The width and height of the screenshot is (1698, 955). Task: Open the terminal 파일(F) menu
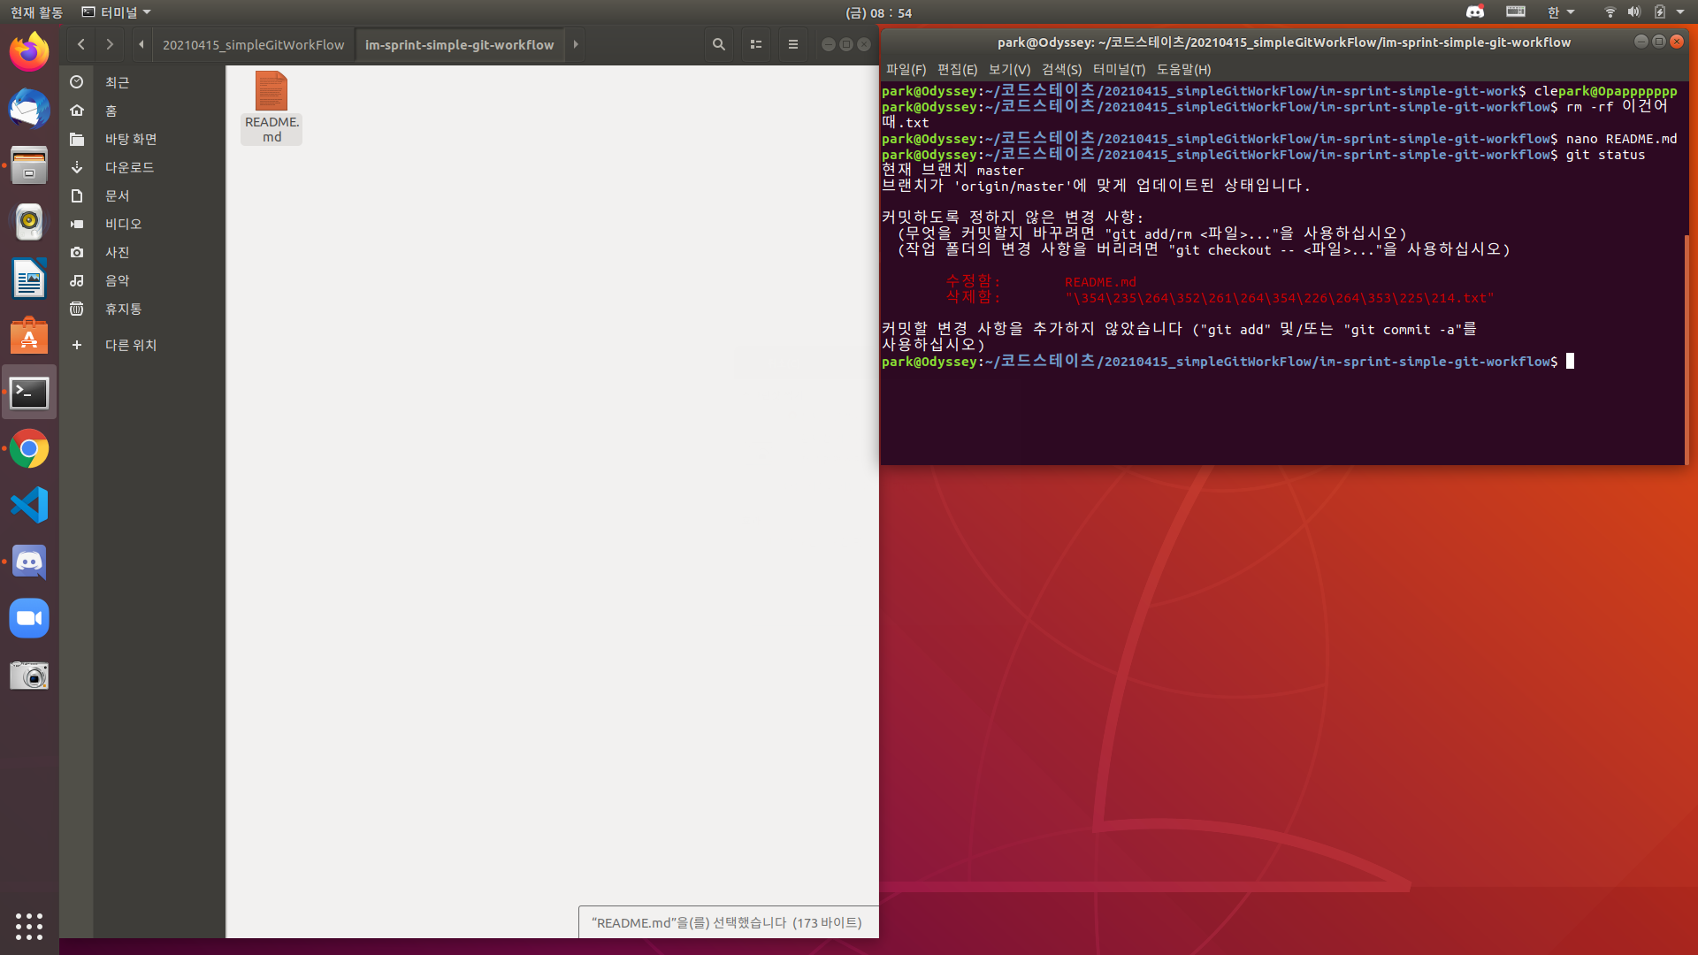[x=906, y=69]
